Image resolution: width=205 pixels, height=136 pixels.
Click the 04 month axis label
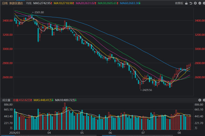[49, 133]
